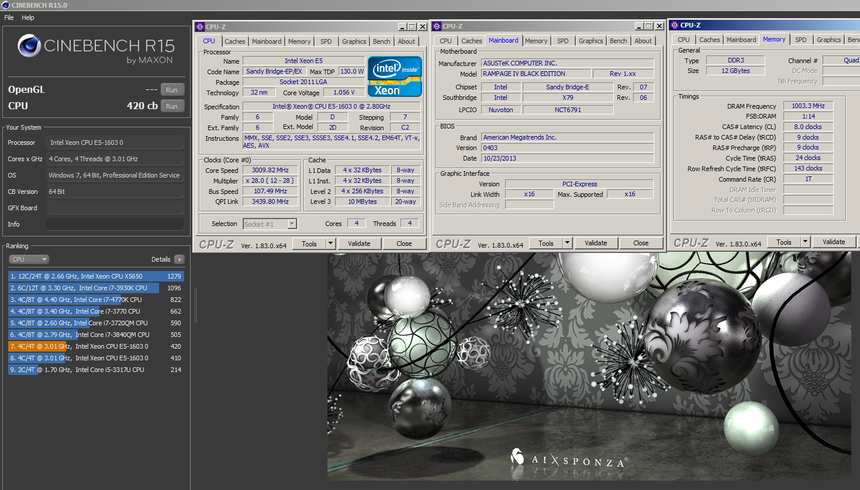Viewport: 860px width, 490px height.
Task: Switch to CPU tab in Memory CPU-Z window
Action: click(683, 40)
